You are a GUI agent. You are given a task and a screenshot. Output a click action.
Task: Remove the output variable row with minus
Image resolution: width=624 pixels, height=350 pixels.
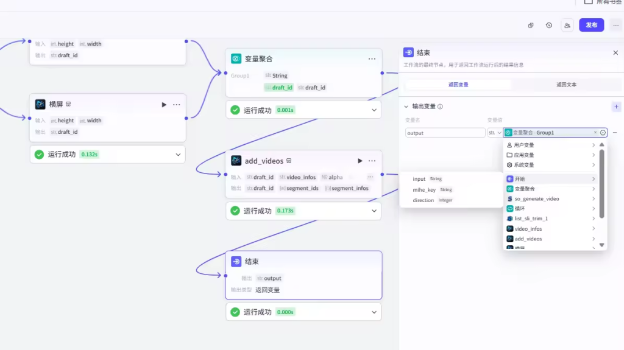coord(615,133)
